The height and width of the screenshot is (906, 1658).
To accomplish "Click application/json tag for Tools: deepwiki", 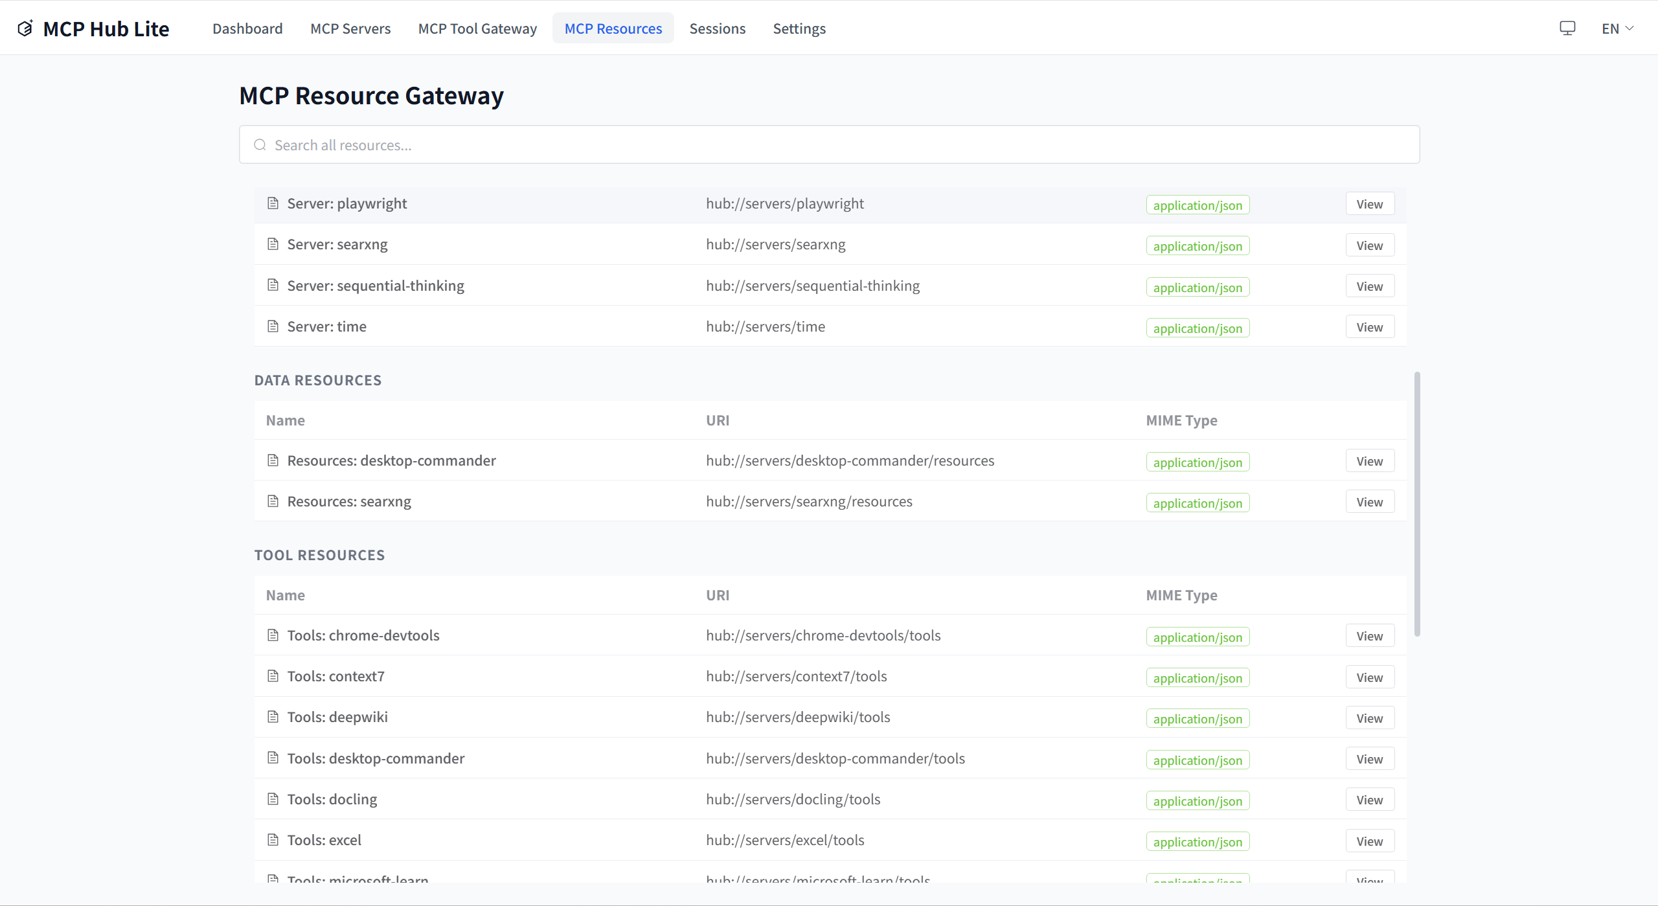I will pos(1197,719).
